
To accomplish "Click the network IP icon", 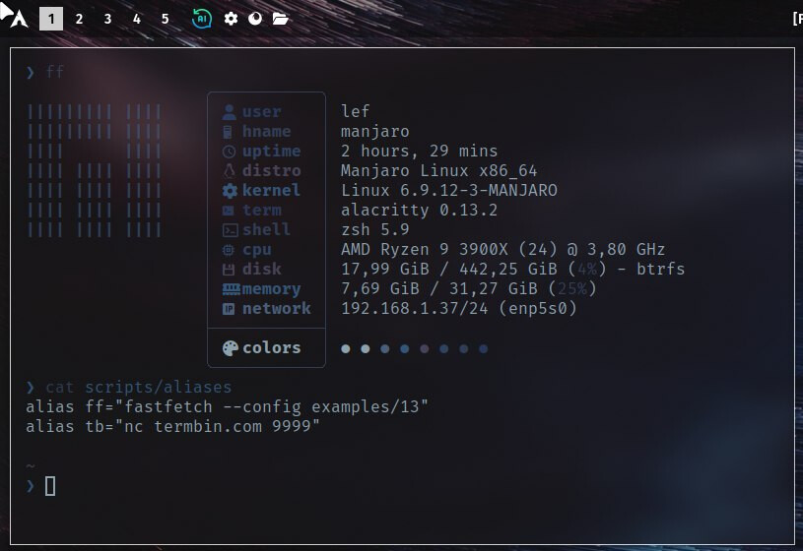I will 229,309.
